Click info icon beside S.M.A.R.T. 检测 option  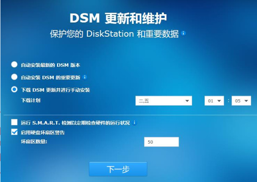click(x=135, y=123)
